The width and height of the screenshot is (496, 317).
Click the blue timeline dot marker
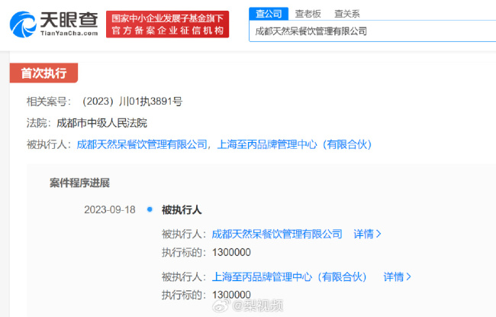(x=149, y=209)
